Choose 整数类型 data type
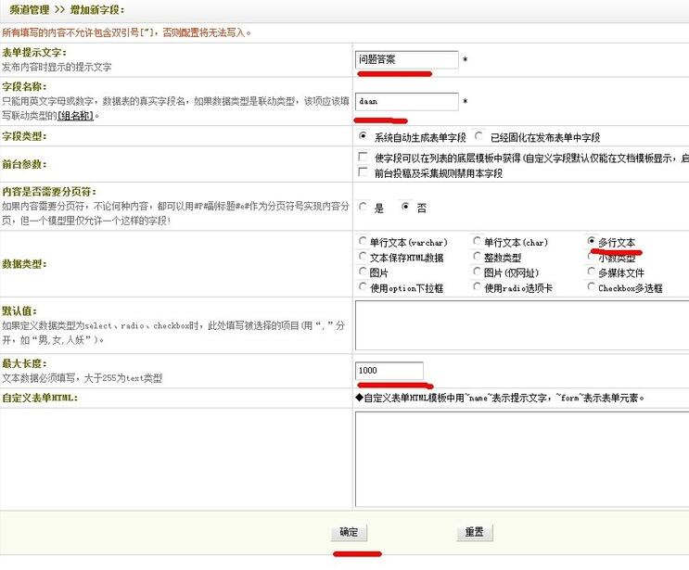Image resolution: width=689 pixels, height=570 pixels. (477, 257)
